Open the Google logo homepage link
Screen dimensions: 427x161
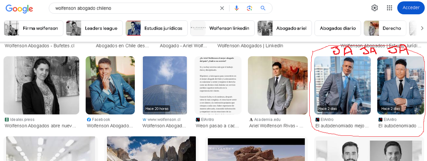tap(19, 9)
